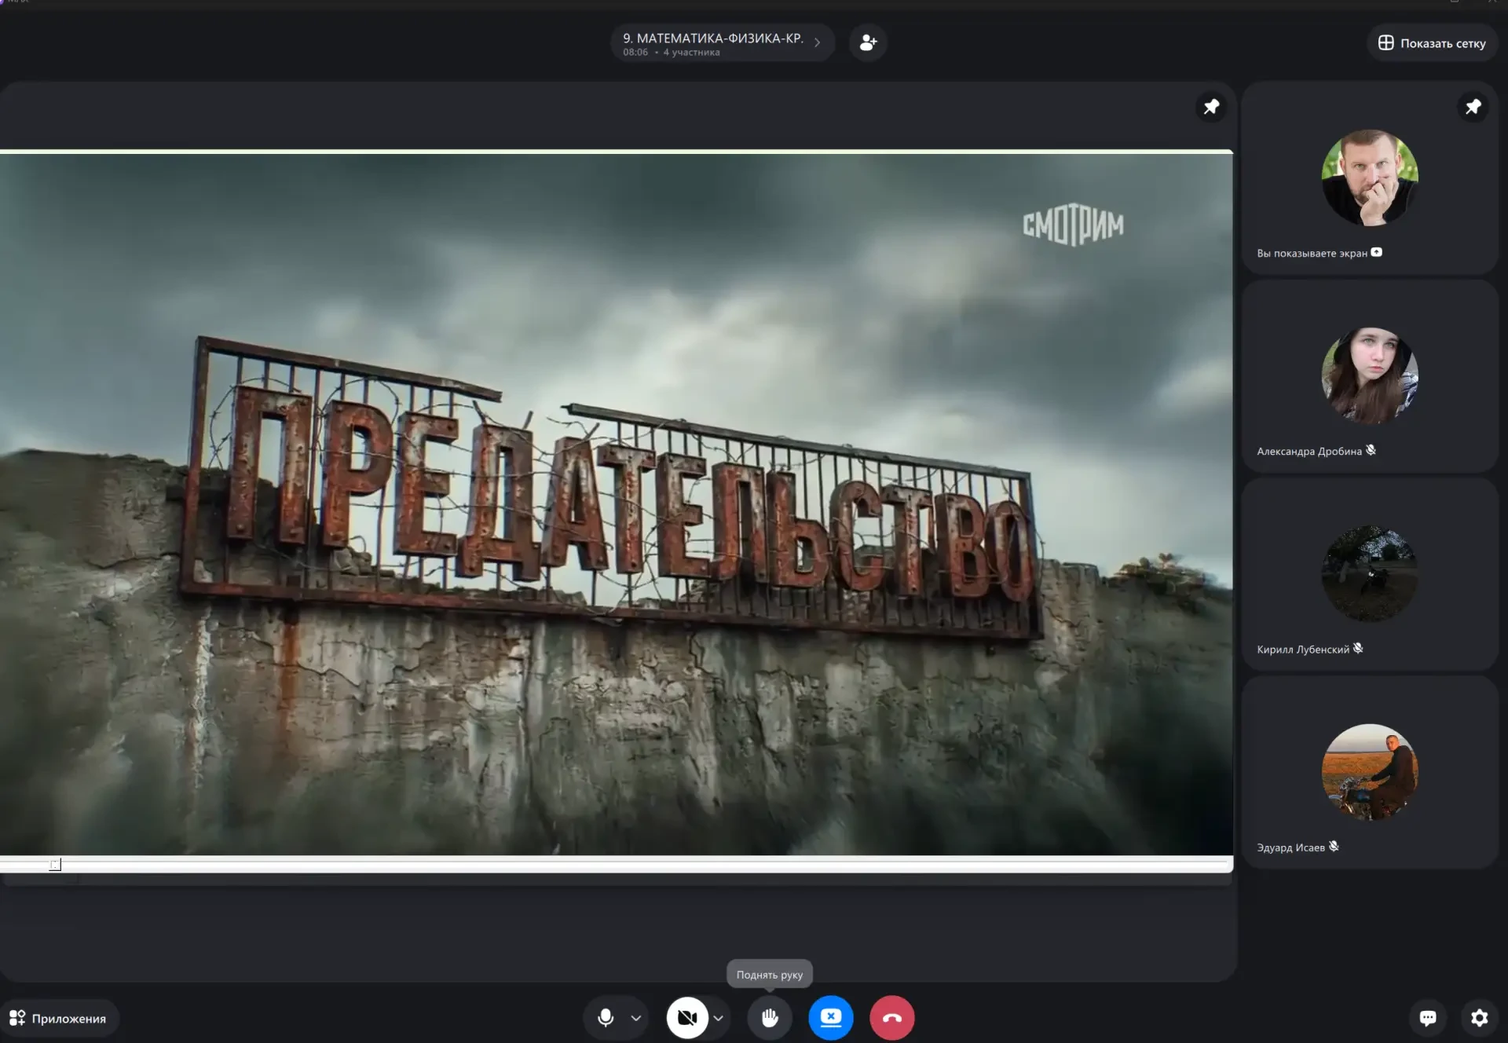Viewport: 1508px width, 1043px height.
Task: Select Александра Дробина participant avatar
Action: [x=1369, y=376]
